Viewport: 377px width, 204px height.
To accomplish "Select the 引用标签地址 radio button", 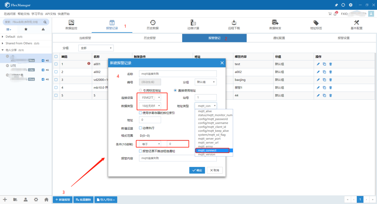I will point(141,90).
